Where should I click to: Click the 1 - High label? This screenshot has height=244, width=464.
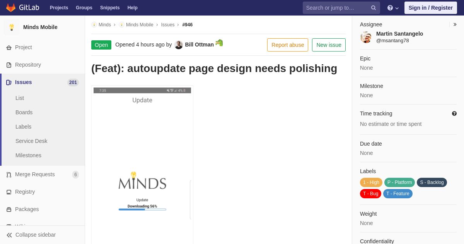pos(371,182)
